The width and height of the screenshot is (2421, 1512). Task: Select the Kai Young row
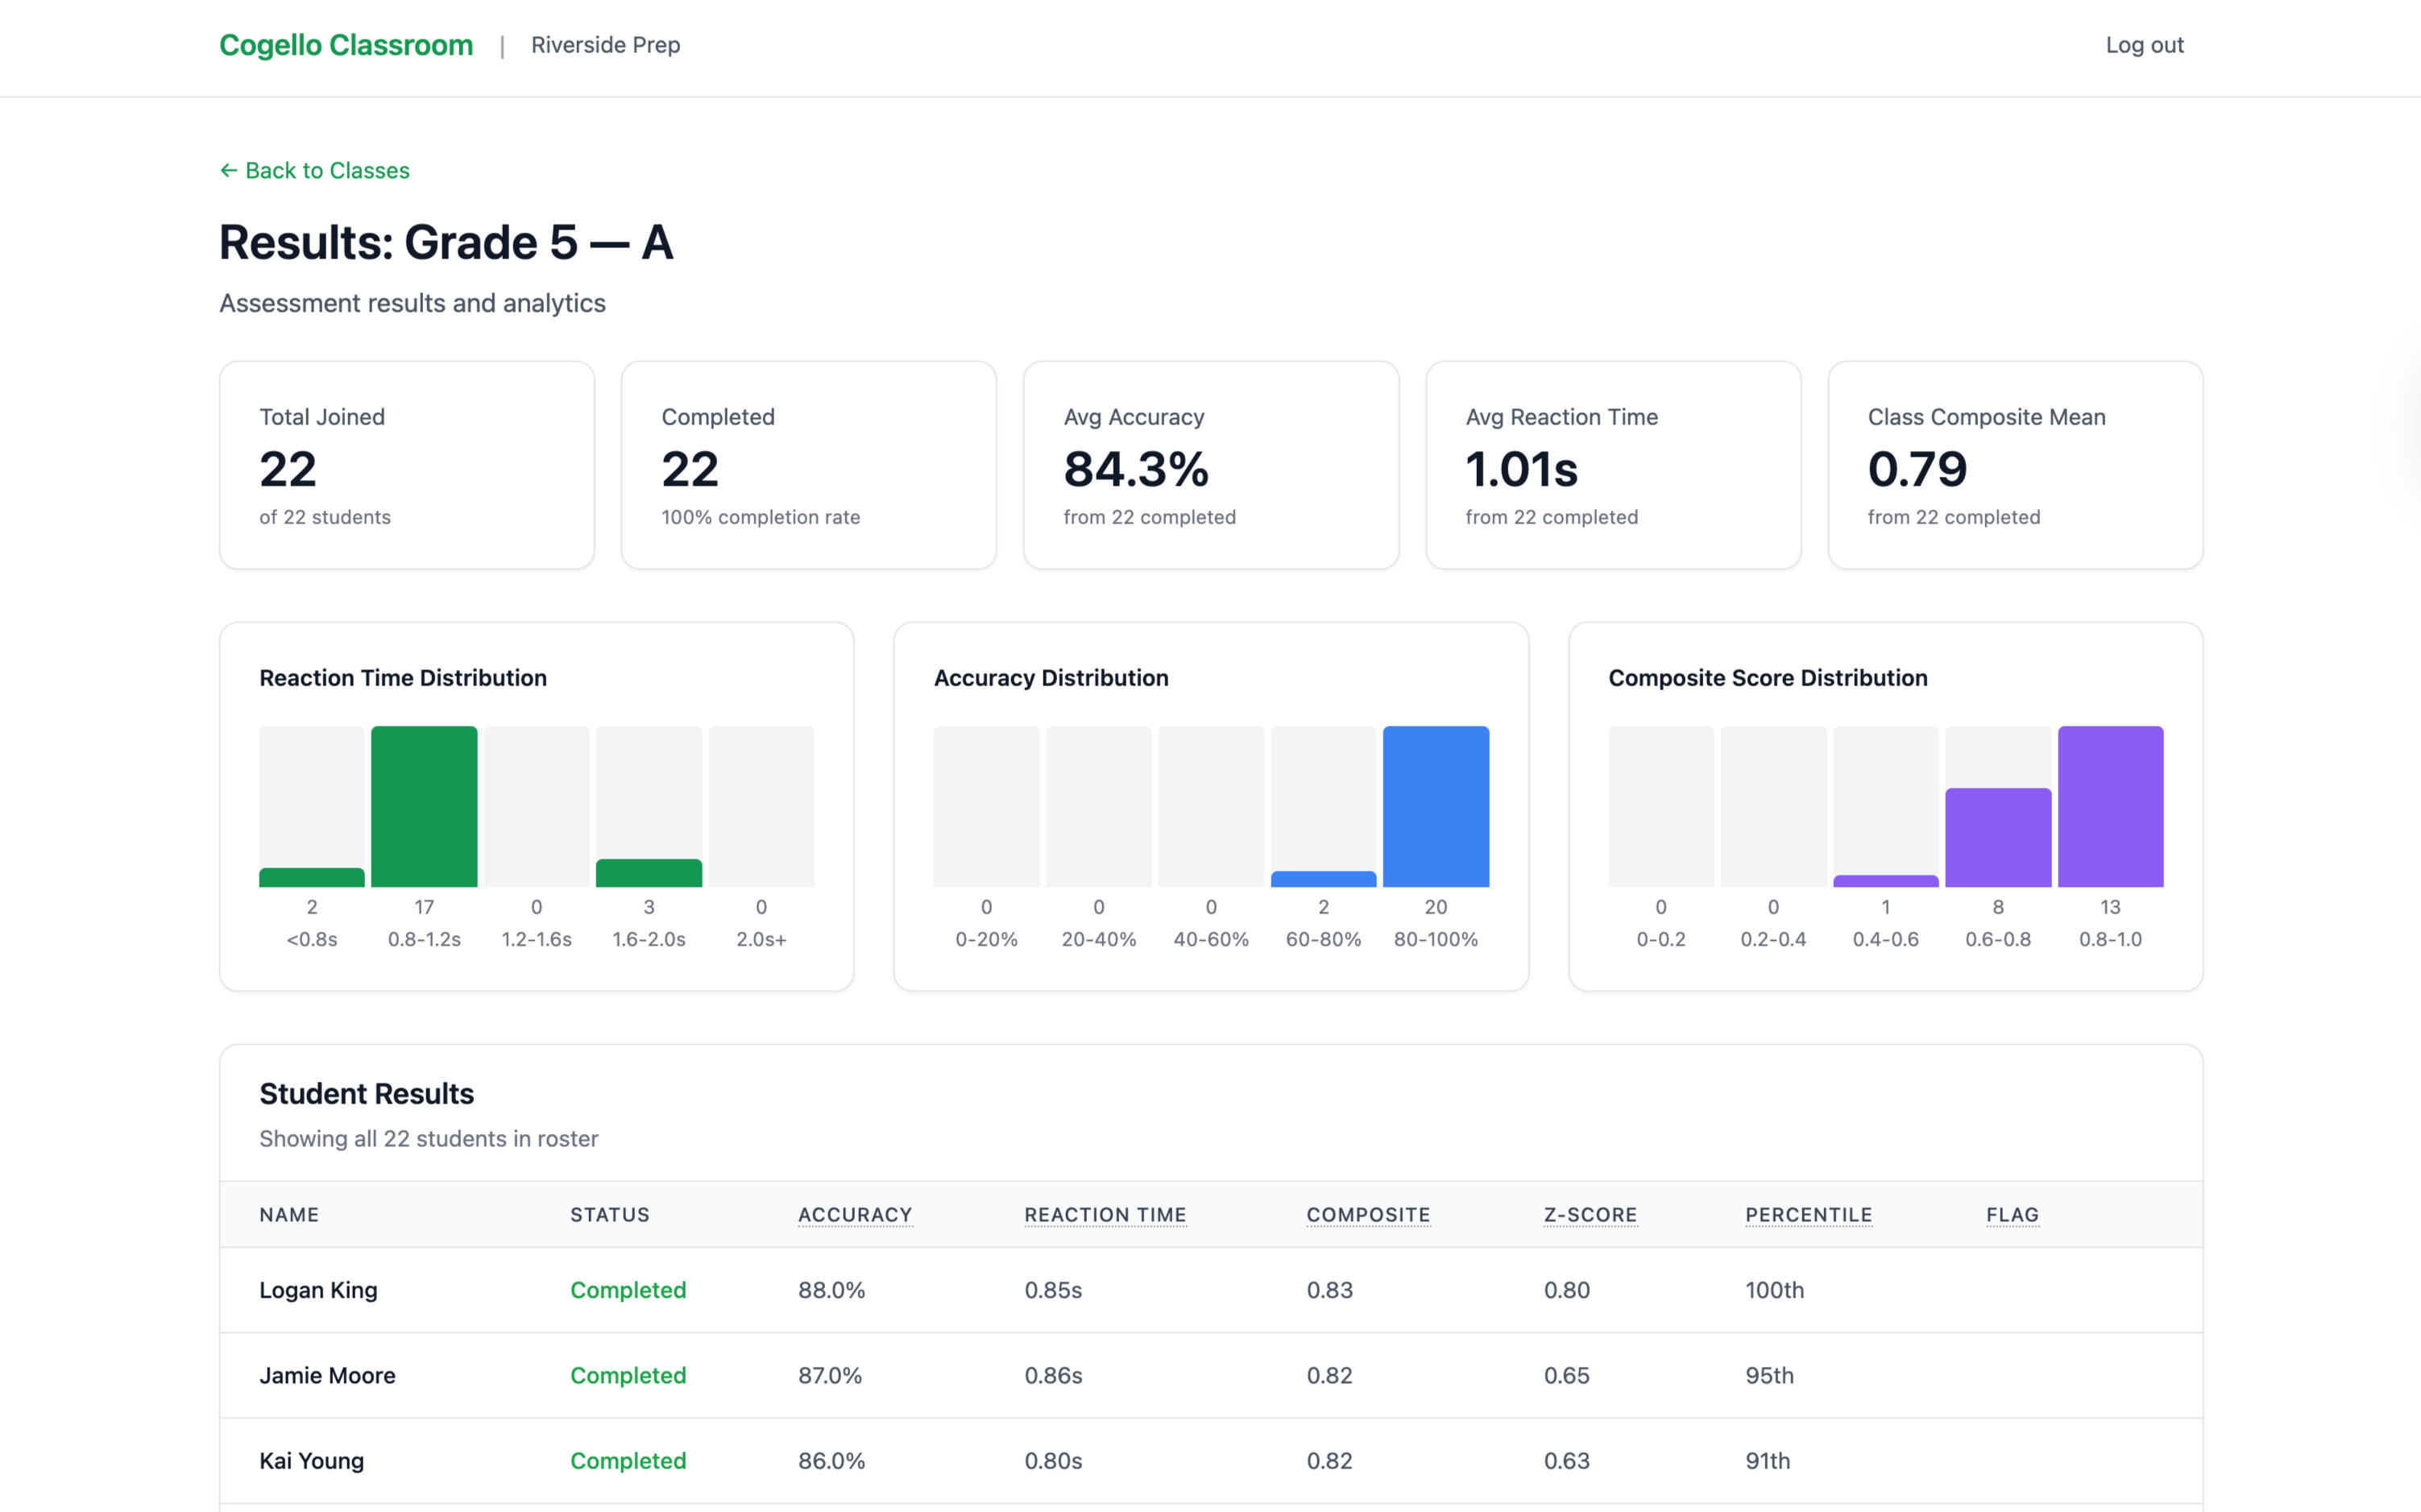[x=311, y=1460]
